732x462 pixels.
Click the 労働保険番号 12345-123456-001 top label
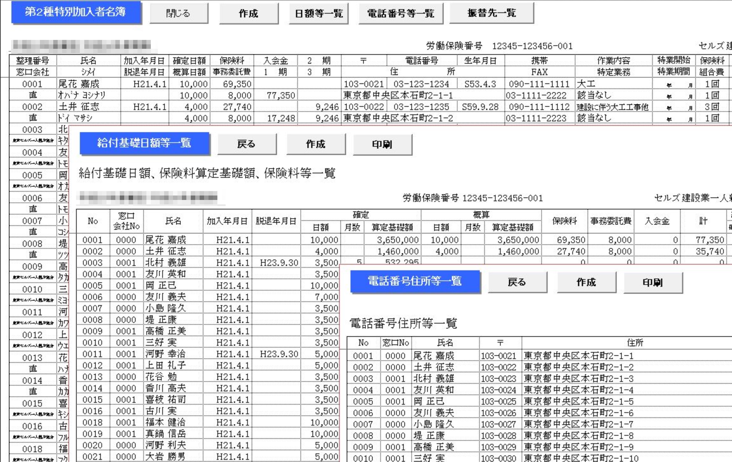point(499,46)
